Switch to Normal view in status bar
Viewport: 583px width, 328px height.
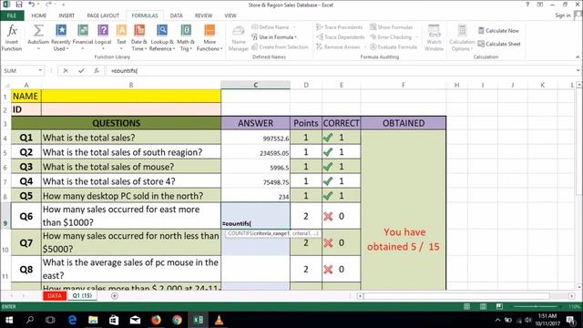tap(467, 306)
